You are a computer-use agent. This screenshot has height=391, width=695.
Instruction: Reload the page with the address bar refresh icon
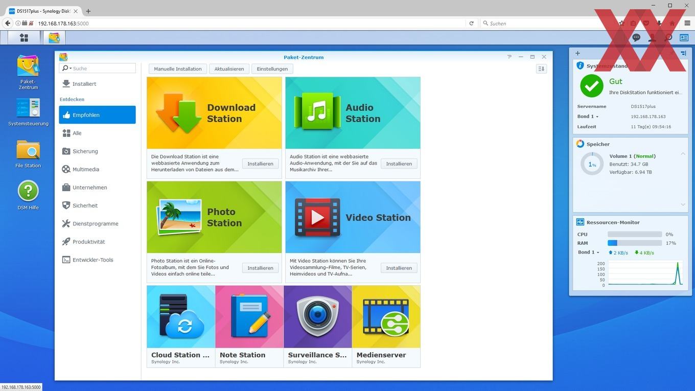pyautogui.click(x=471, y=23)
